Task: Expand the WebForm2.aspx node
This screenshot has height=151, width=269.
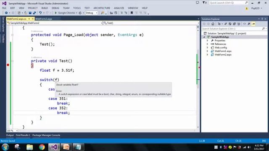Action: tap(207, 55)
